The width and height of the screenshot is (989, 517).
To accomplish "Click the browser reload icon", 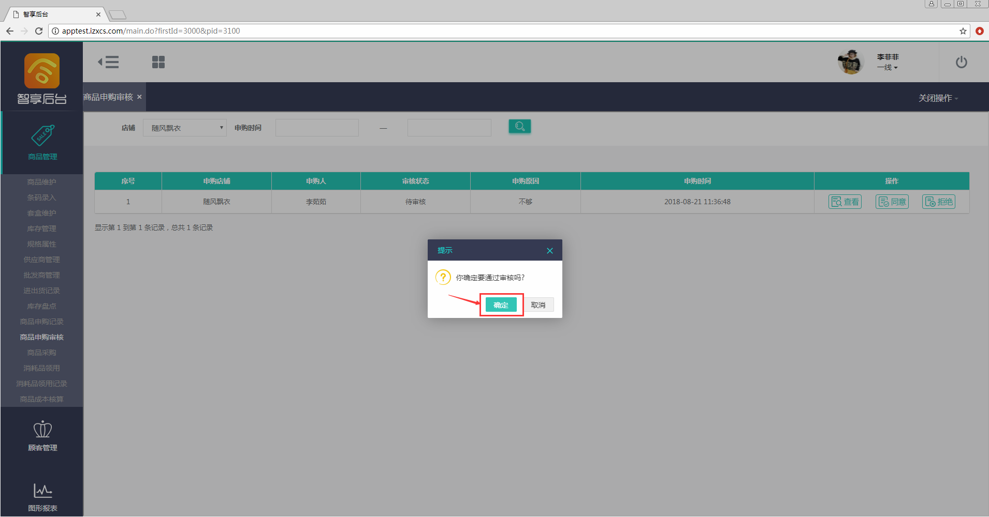I will click(x=39, y=31).
